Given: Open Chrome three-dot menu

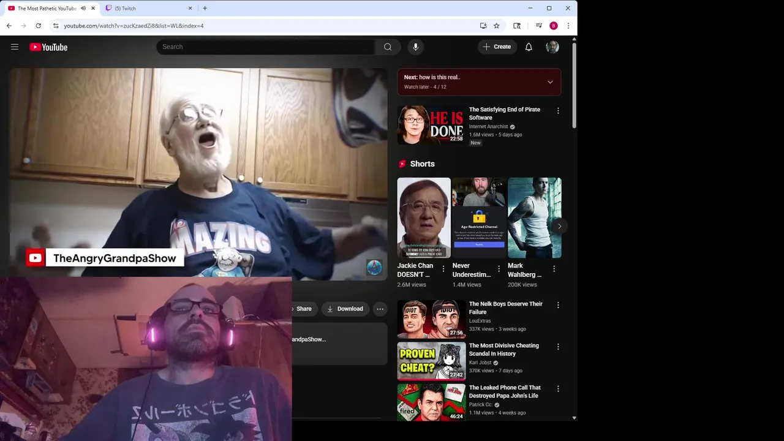Looking at the screenshot, I should (568, 26).
